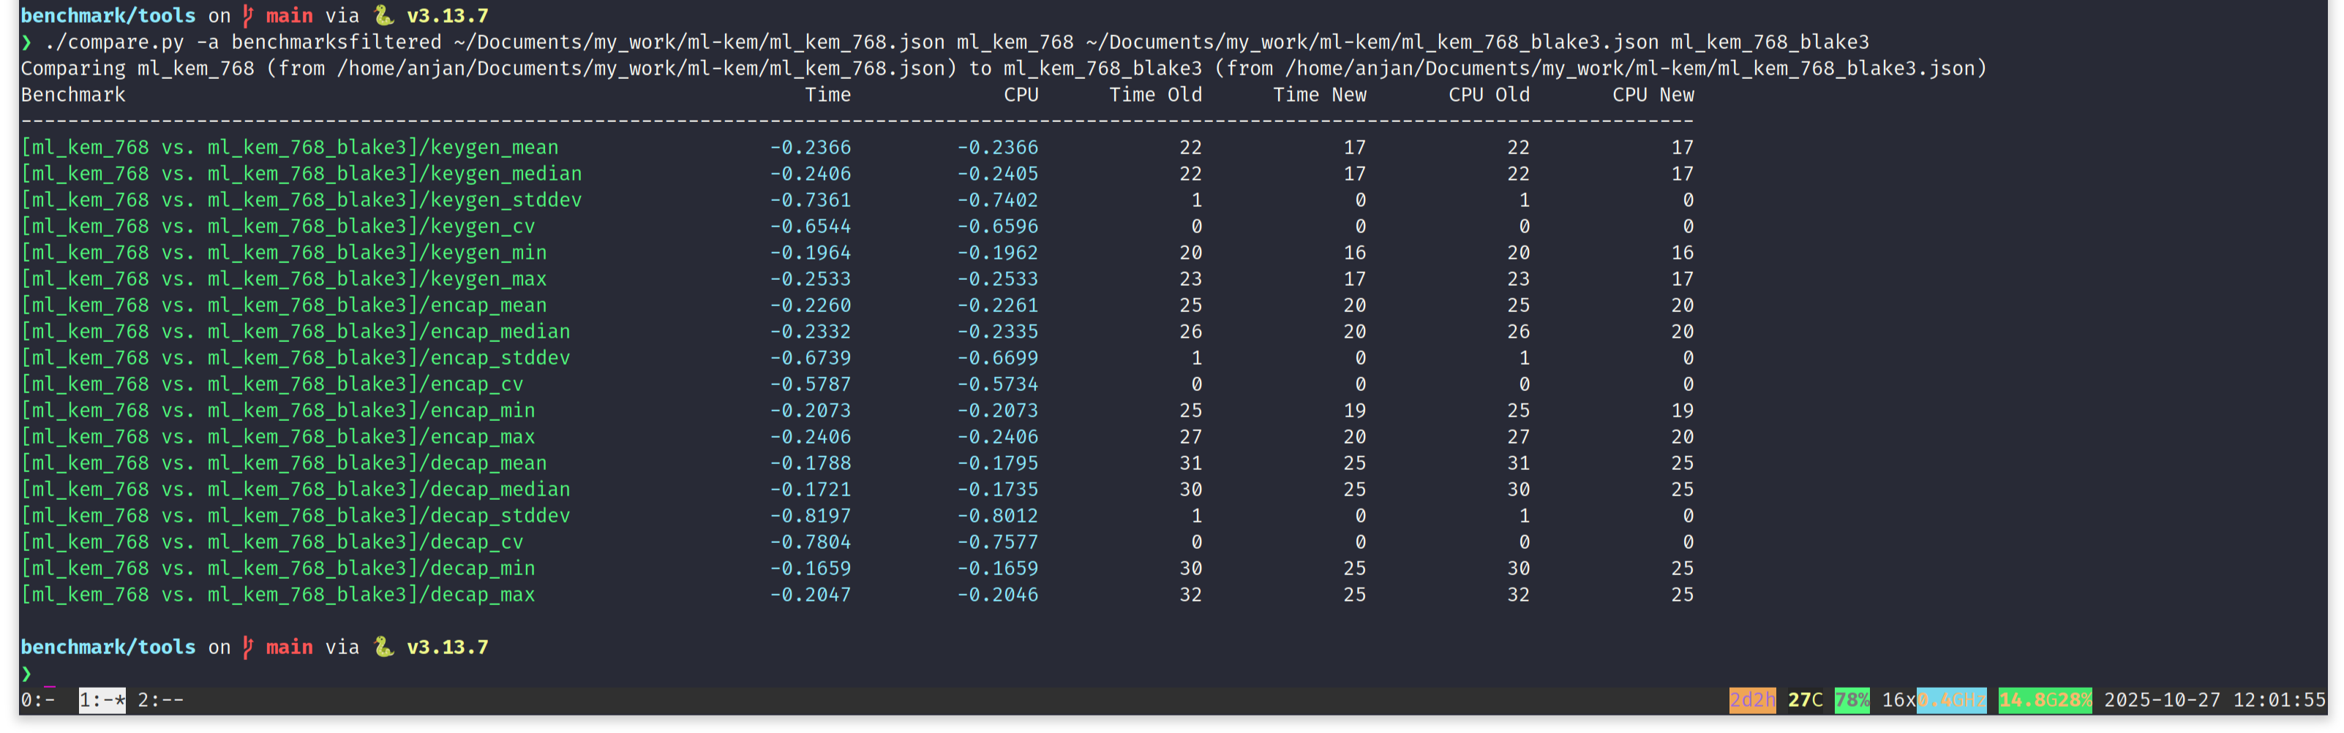Click the Time Old column header

[1154, 94]
